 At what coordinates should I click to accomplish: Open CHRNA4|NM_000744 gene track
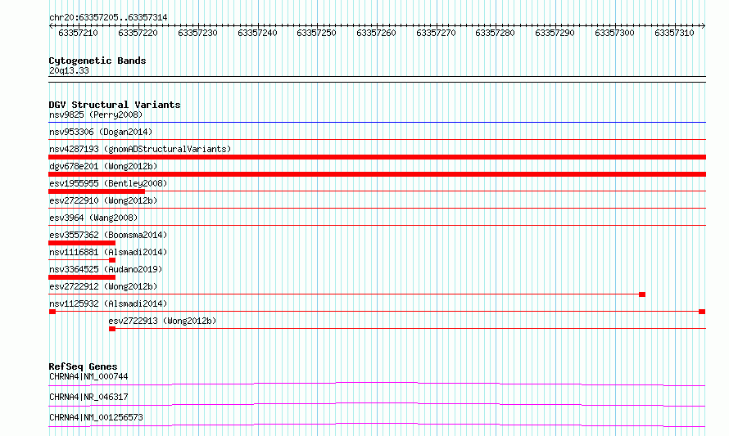[x=88, y=376]
